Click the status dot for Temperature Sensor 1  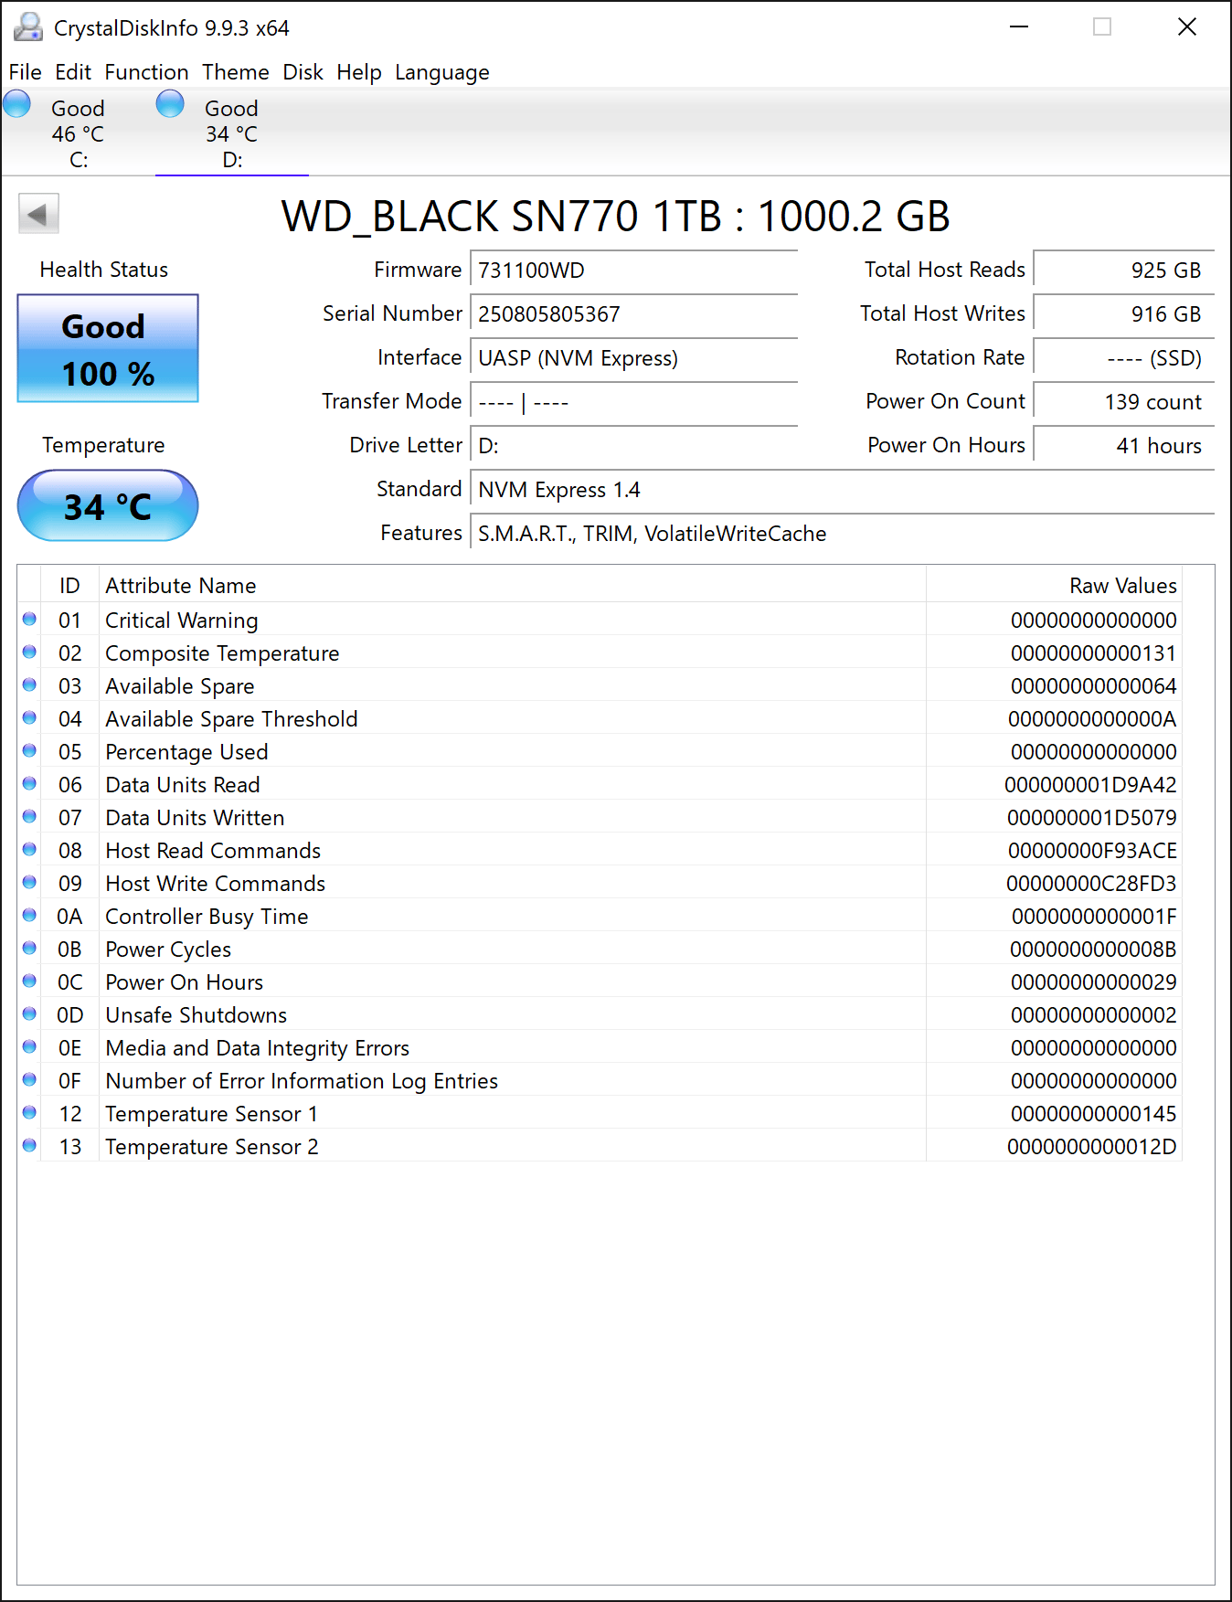[29, 1113]
